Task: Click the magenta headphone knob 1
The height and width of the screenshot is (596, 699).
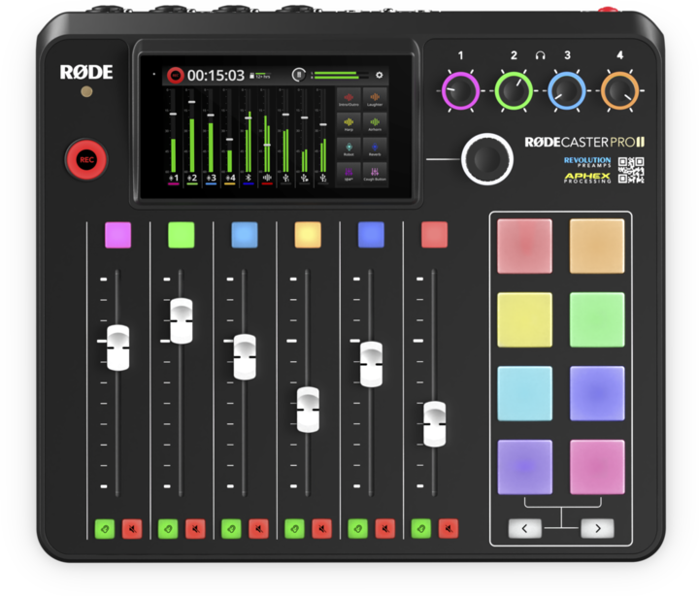Action: 460,90
